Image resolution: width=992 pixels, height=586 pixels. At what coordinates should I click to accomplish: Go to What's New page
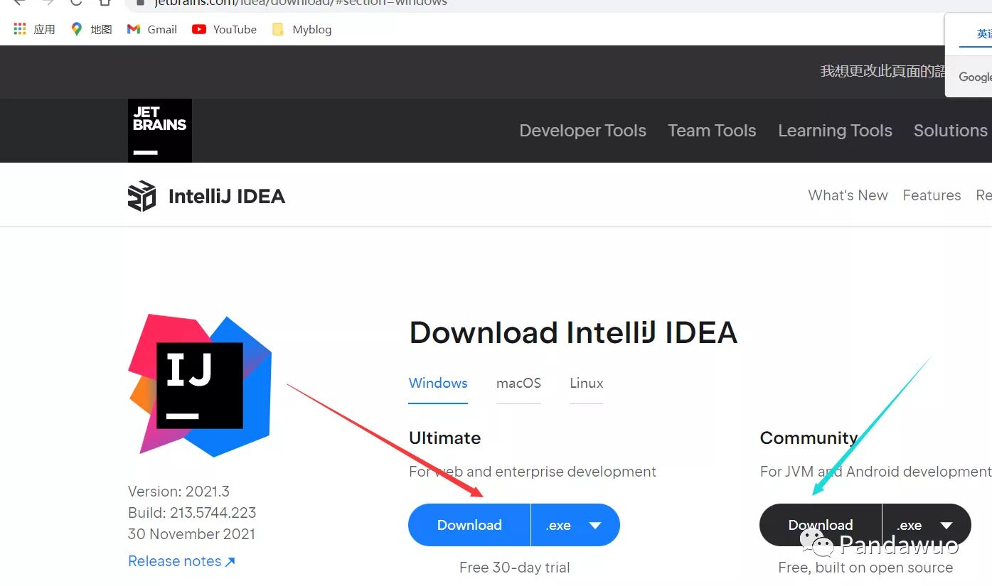coord(848,195)
